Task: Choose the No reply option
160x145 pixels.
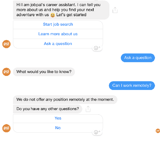Action: (x=58, y=128)
